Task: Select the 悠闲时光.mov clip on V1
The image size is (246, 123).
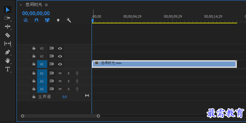Action: pyautogui.click(x=164, y=64)
